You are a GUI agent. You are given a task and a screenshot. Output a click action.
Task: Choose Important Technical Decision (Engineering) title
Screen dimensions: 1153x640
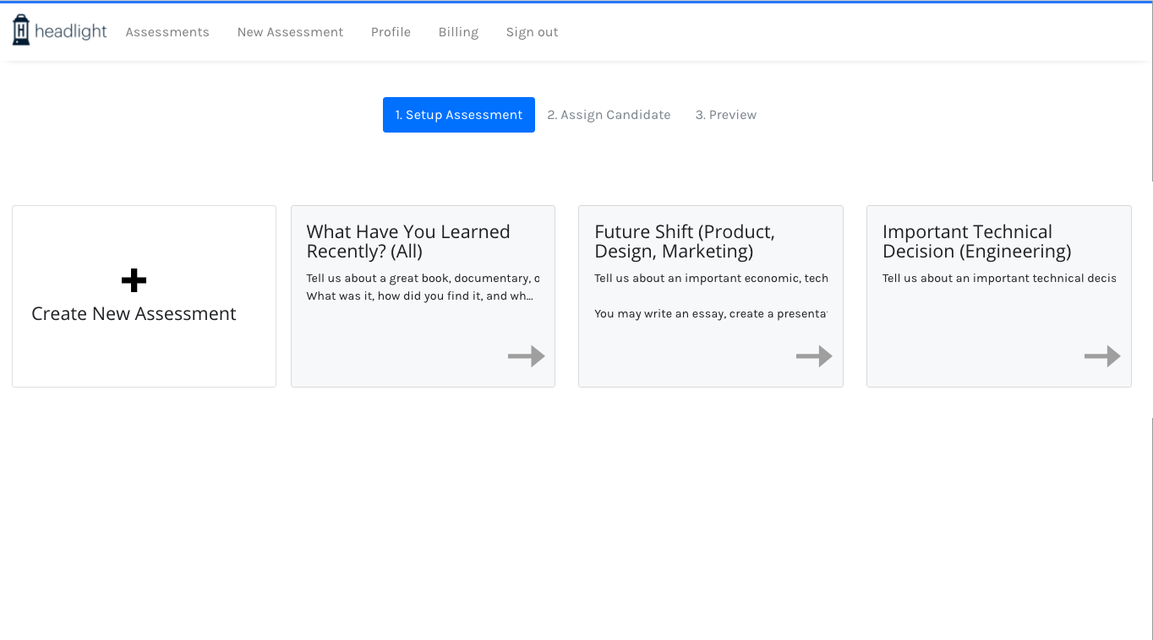tap(976, 241)
